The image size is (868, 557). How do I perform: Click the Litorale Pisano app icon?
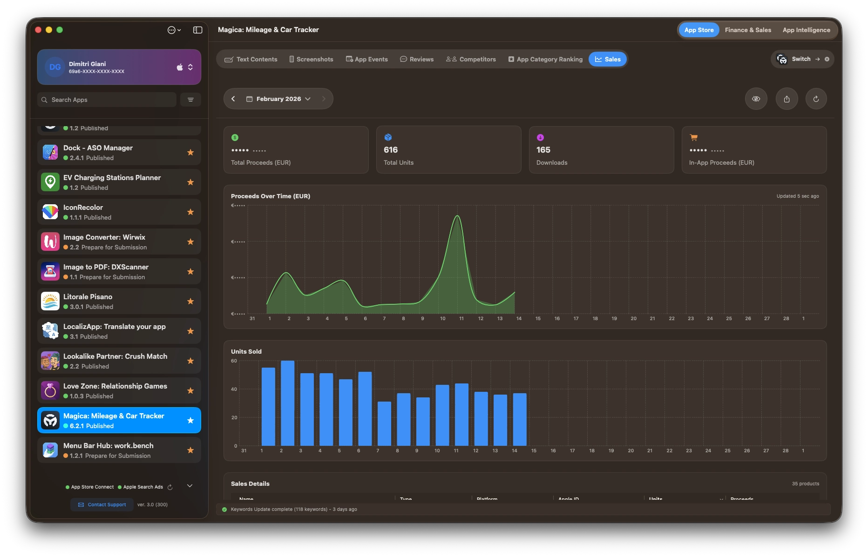(x=50, y=302)
